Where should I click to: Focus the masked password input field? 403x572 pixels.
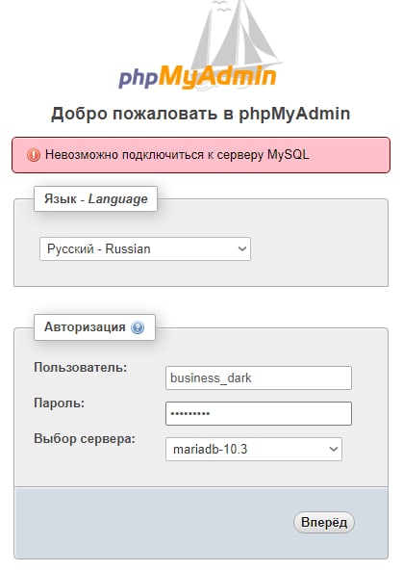click(259, 414)
